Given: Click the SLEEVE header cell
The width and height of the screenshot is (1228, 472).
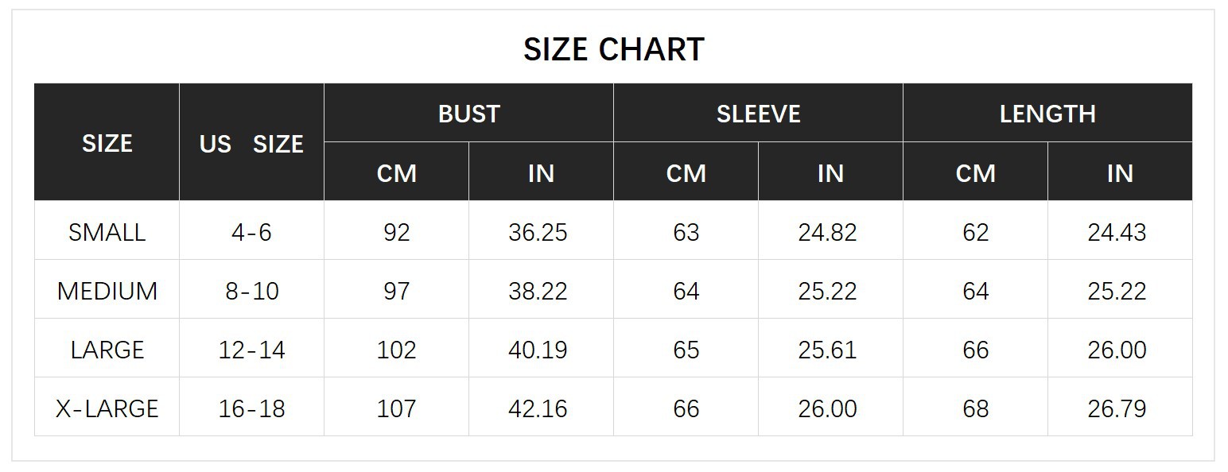Looking at the screenshot, I should point(758,114).
